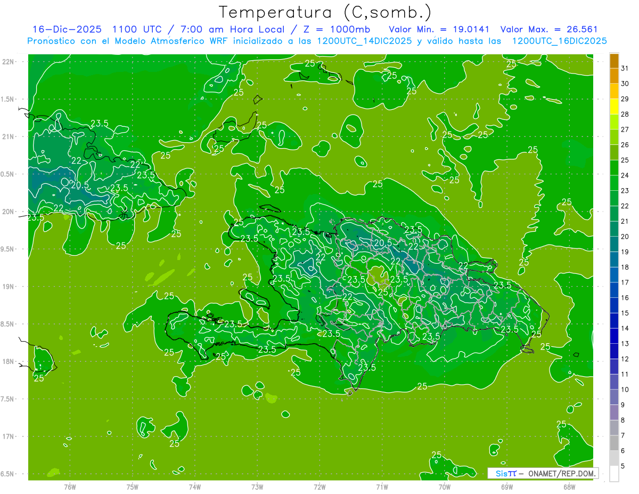Click the "69W" longitude axis label
The image size is (639, 494).
(507, 487)
